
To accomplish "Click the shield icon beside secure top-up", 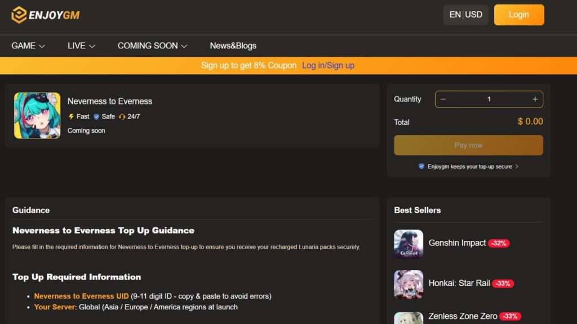I will pos(421,166).
